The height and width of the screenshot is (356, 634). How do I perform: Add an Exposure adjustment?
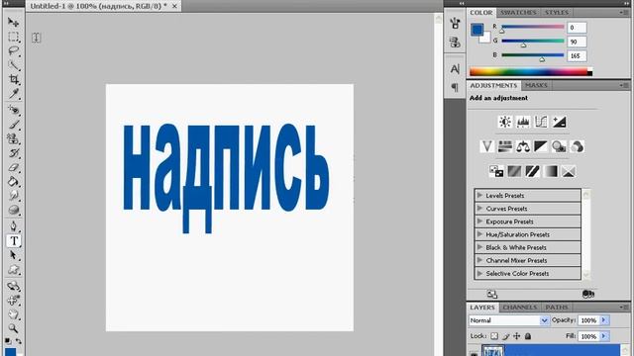pos(559,122)
